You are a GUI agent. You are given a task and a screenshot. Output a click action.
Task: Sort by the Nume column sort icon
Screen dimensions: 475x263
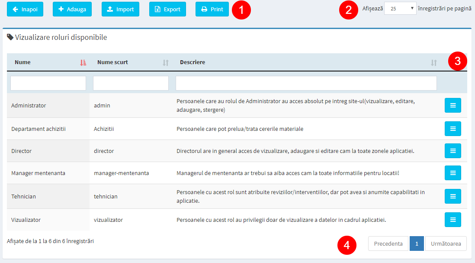[83, 62]
